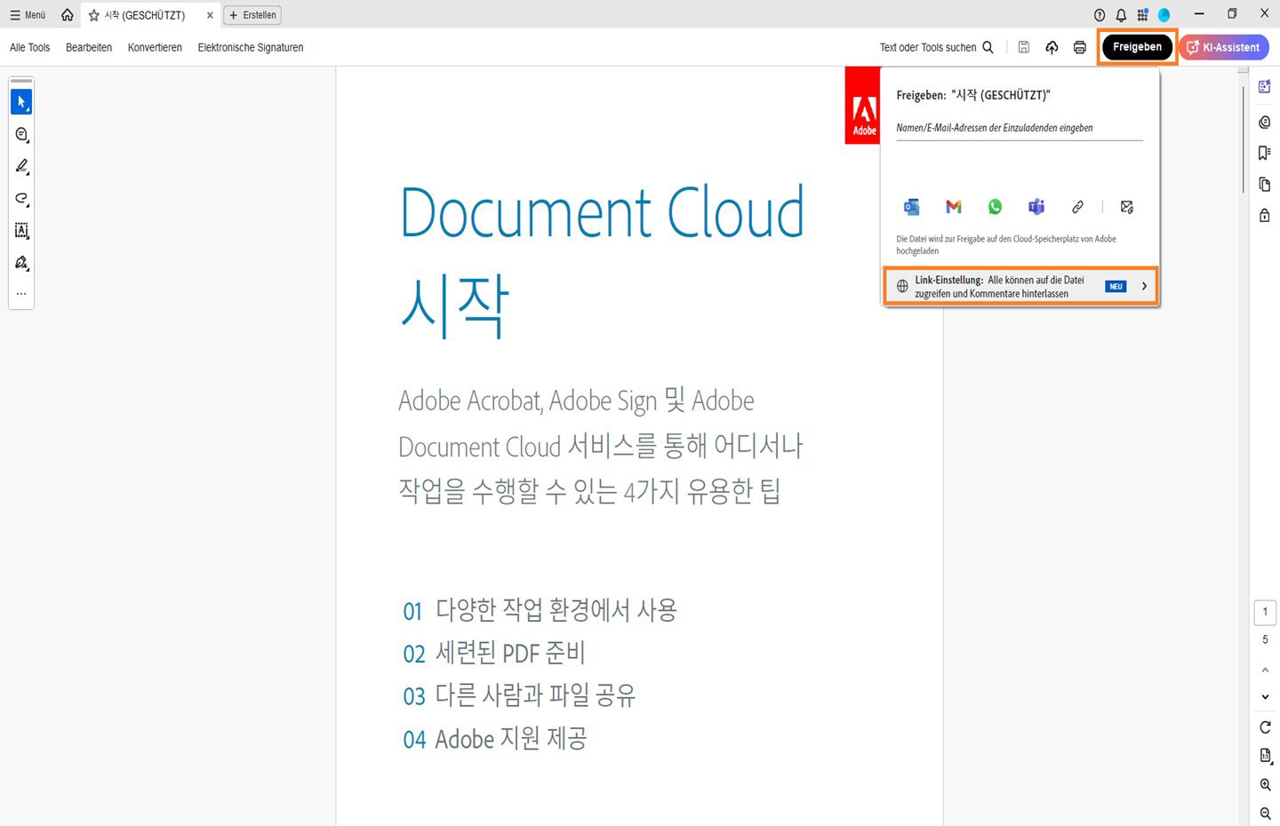1280x826 pixels.
Task: Share via WhatsApp icon
Action: (x=995, y=207)
